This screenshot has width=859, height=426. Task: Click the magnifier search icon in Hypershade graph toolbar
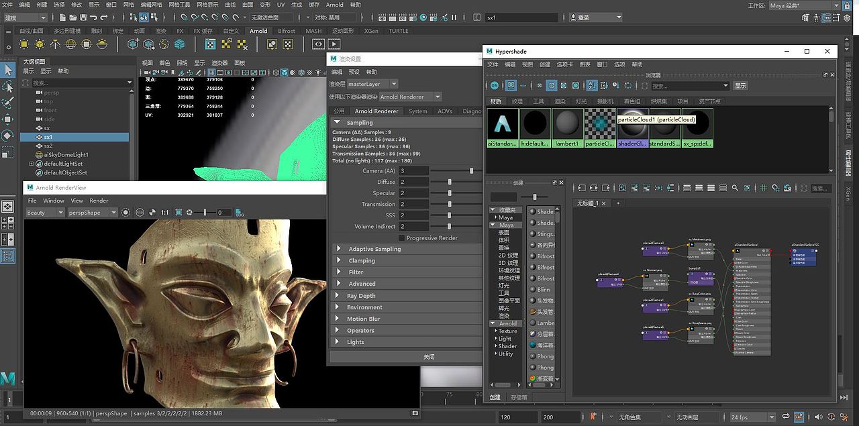coord(735,188)
